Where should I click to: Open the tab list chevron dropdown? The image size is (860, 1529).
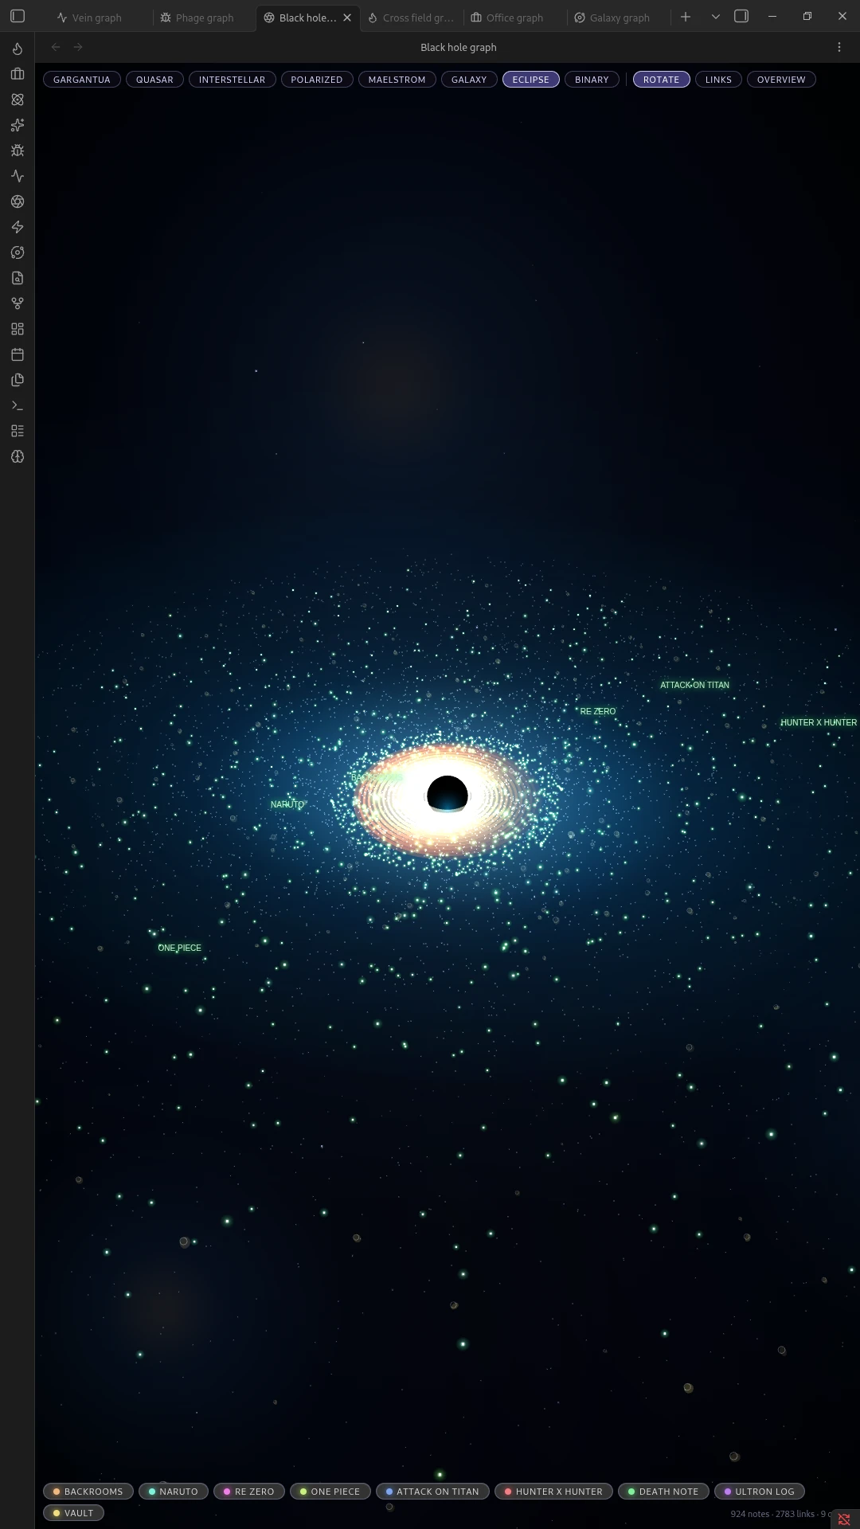pos(715,17)
